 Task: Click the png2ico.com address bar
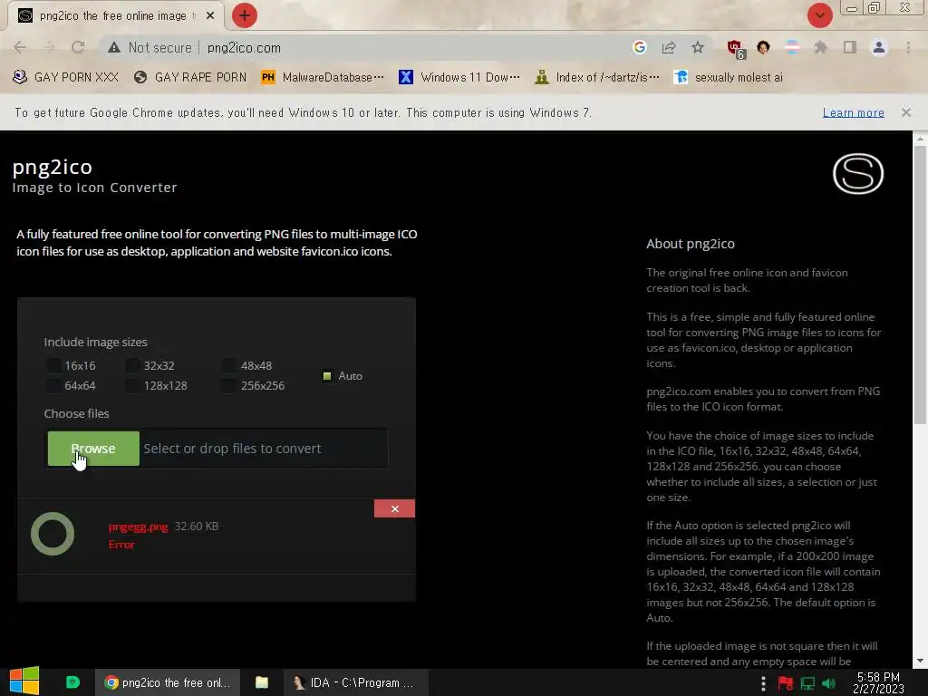pos(367,47)
